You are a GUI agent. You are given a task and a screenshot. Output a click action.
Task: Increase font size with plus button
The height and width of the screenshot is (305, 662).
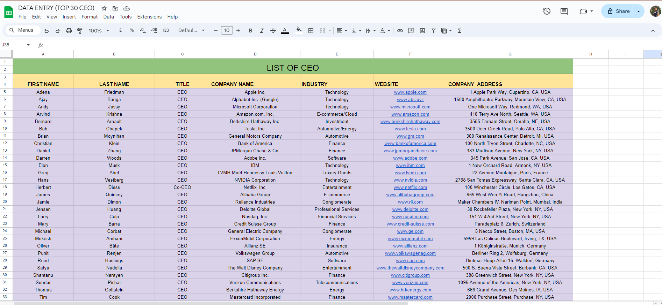point(238,31)
